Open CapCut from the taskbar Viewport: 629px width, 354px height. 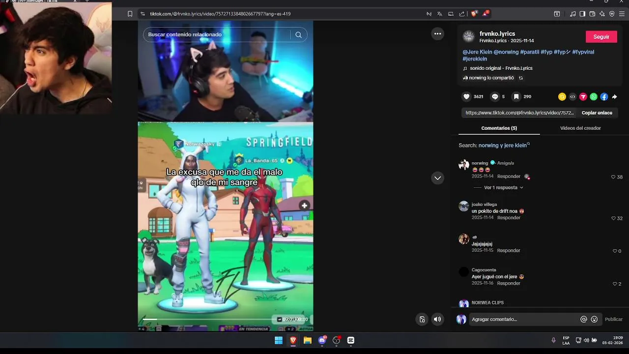coord(351,340)
